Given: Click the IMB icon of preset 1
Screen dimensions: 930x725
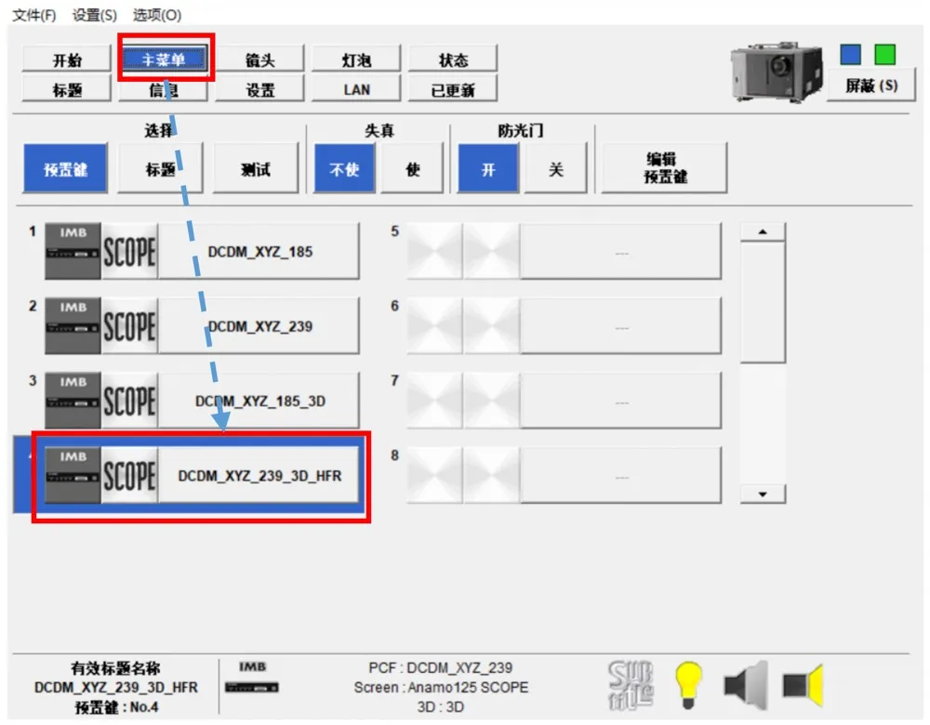Looking at the screenshot, I should (73, 251).
